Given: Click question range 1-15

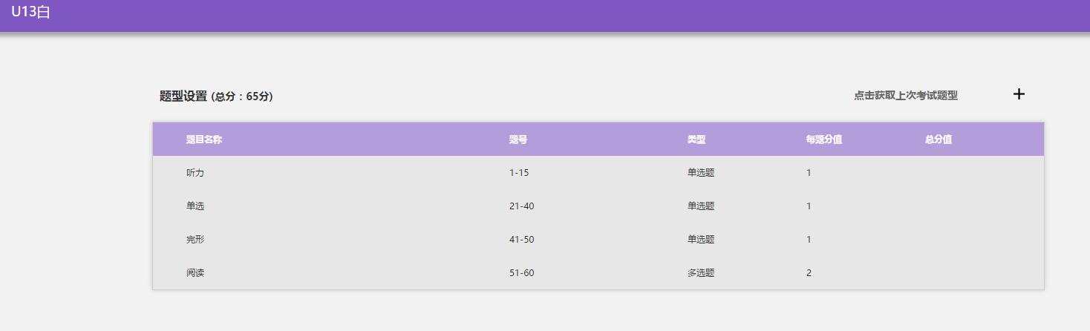Looking at the screenshot, I should point(519,173).
